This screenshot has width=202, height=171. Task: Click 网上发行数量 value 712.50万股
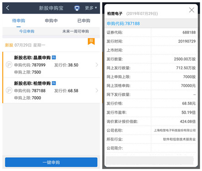coord(186,68)
